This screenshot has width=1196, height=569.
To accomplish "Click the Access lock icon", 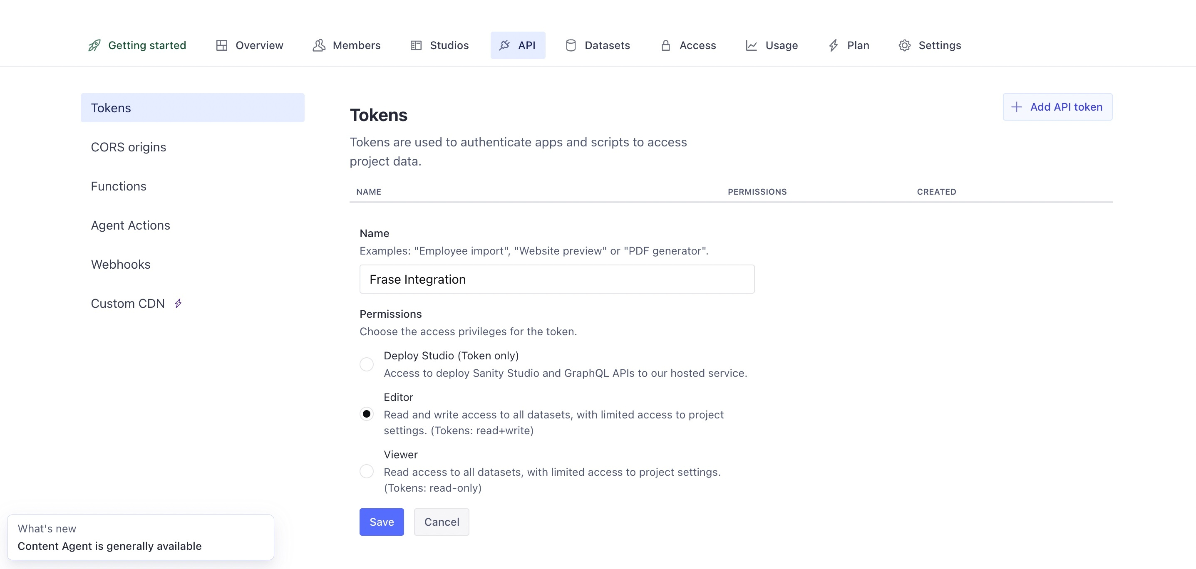I will 665,45.
